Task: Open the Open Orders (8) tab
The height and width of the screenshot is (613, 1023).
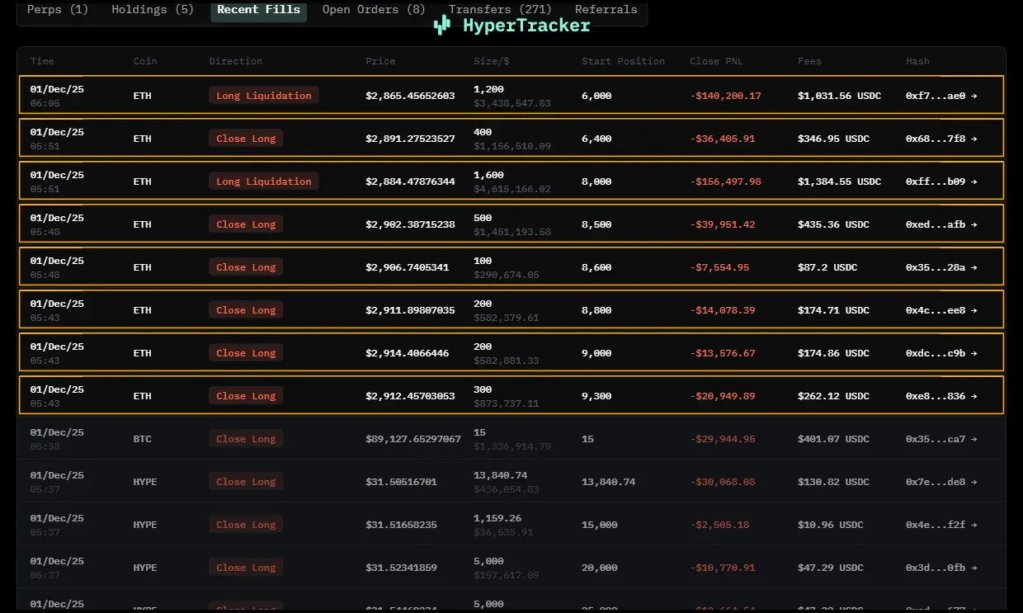Action: click(374, 10)
